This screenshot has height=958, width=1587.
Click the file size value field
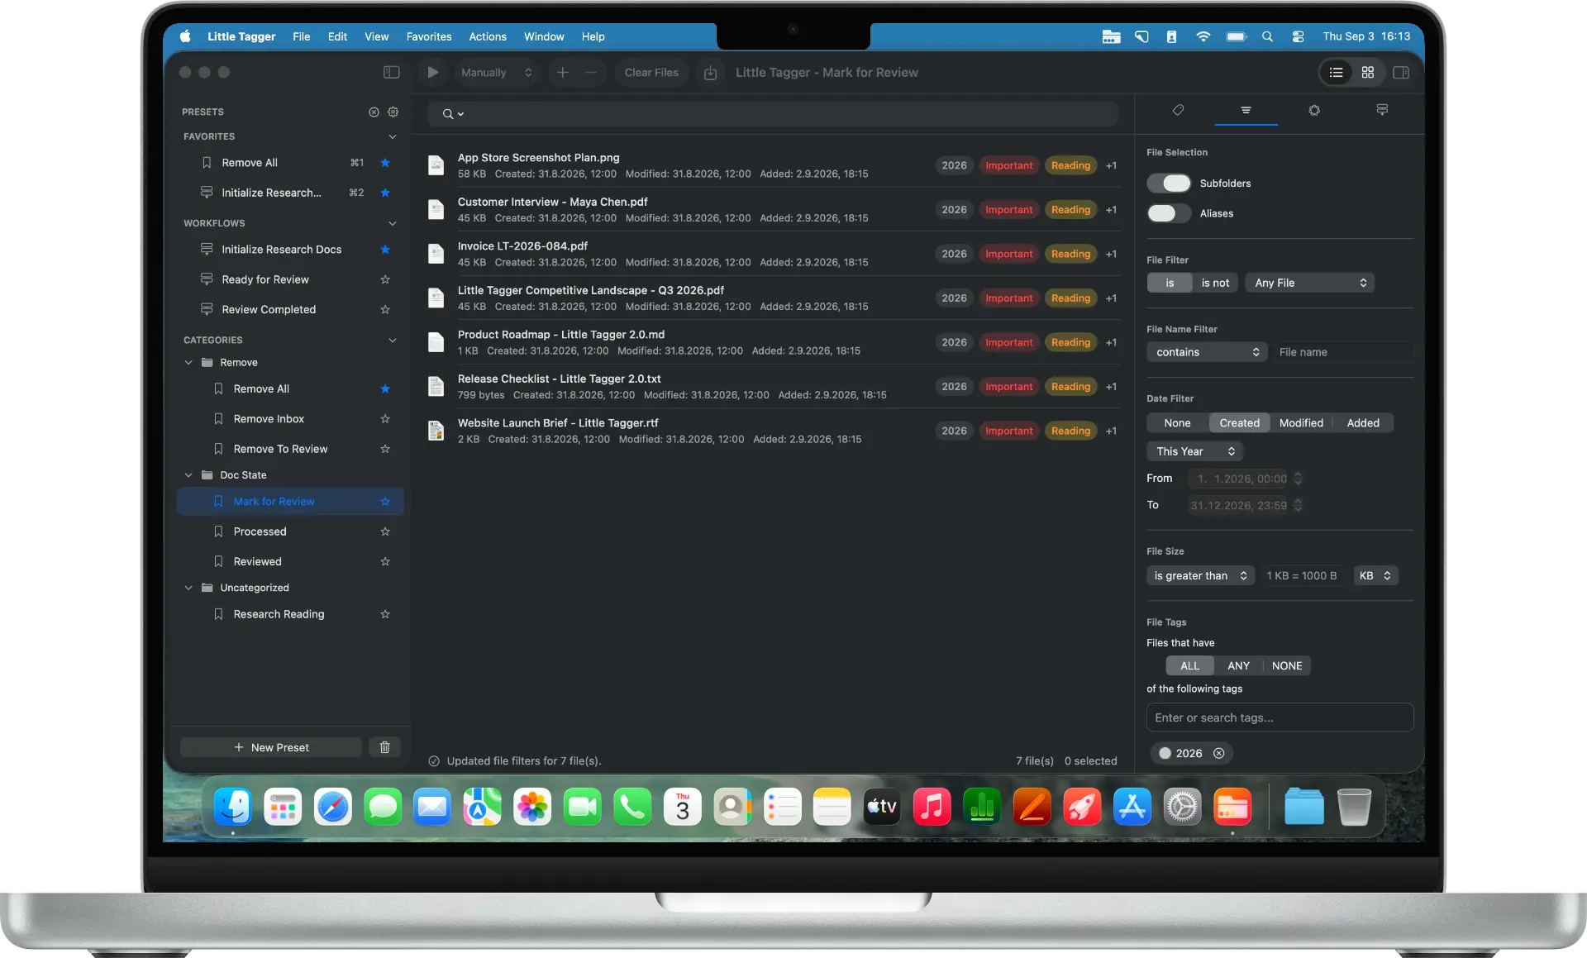point(1303,576)
